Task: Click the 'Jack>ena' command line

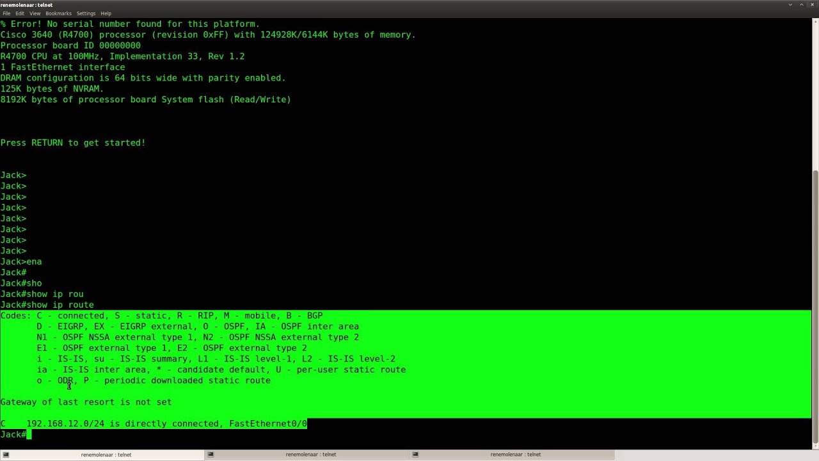Action: pyautogui.click(x=21, y=262)
